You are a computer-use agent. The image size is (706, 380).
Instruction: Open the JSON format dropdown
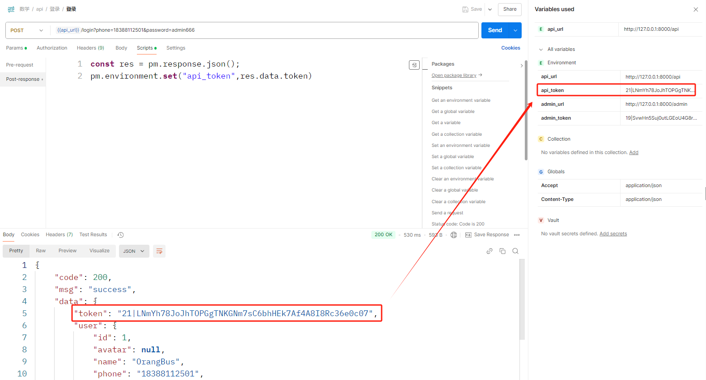pyautogui.click(x=134, y=251)
